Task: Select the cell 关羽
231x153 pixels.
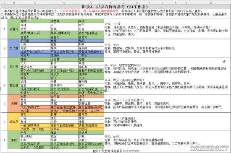Action: point(91,78)
